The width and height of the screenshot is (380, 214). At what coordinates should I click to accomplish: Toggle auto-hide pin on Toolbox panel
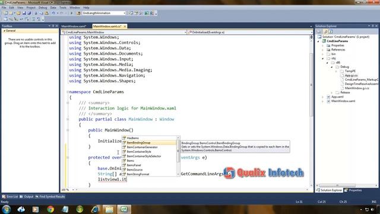point(53,26)
